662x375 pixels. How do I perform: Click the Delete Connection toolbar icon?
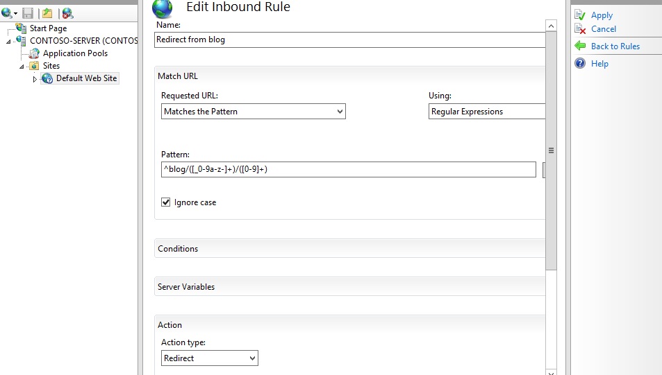click(67, 13)
